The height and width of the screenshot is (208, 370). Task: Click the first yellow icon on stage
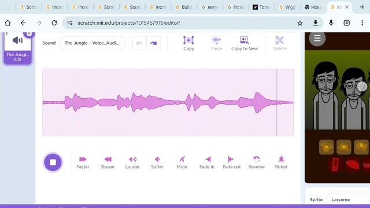pyautogui.click(x=326, y=147)
